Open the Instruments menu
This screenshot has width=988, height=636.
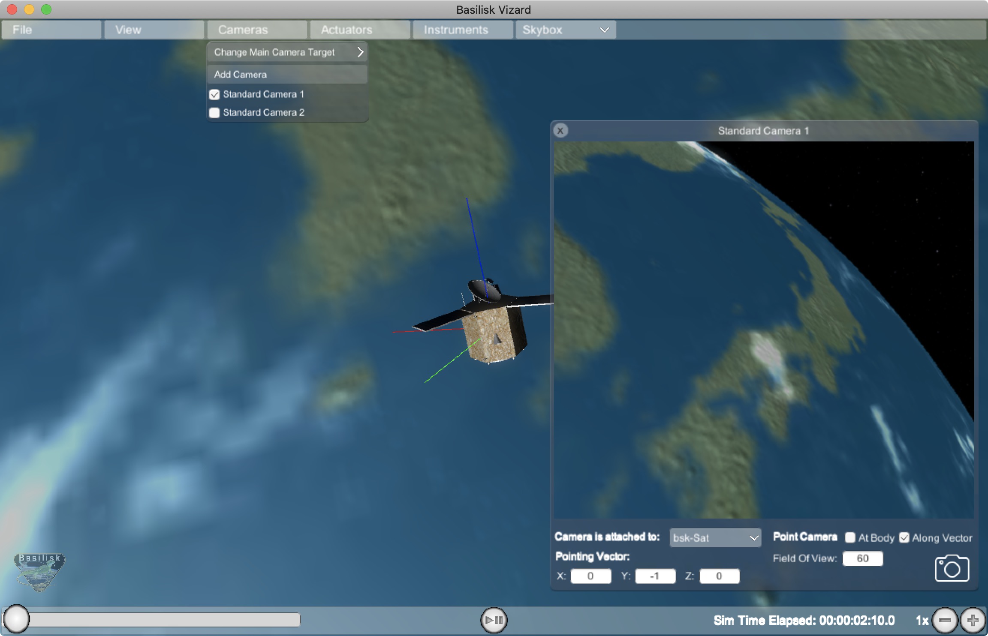[x=462, y=30]
